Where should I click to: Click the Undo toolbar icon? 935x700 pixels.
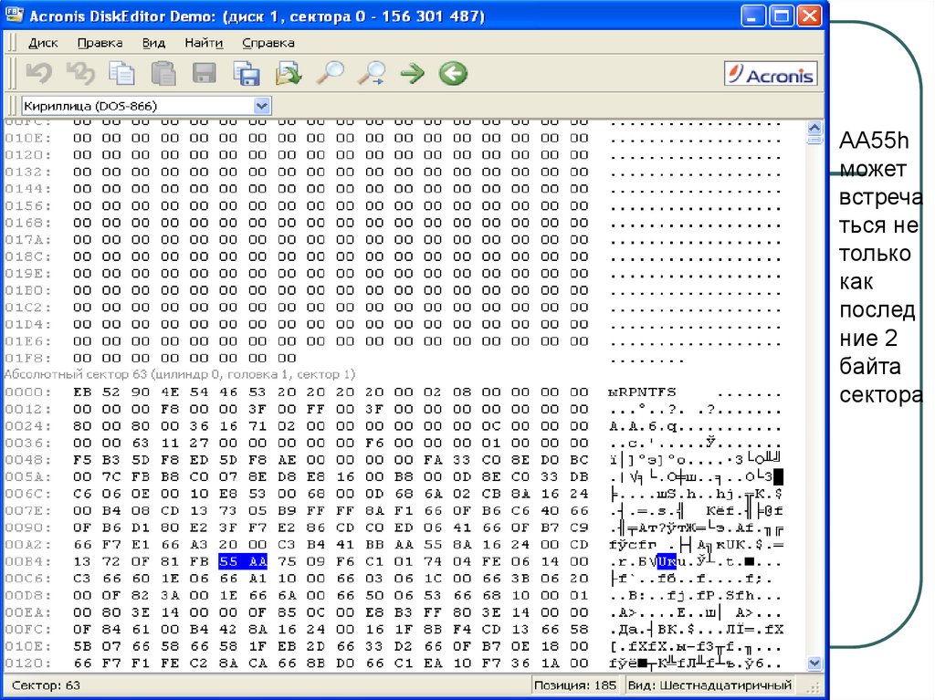point(38,74)
